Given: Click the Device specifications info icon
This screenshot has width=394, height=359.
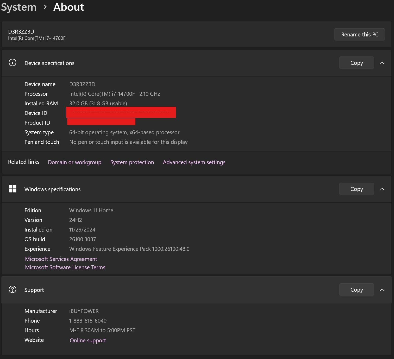Looking at the screenshot, I should point(12,63).
